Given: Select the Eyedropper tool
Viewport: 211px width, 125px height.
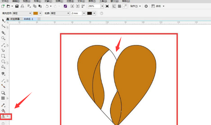Looking at the screenshot, I should point(3,105).
